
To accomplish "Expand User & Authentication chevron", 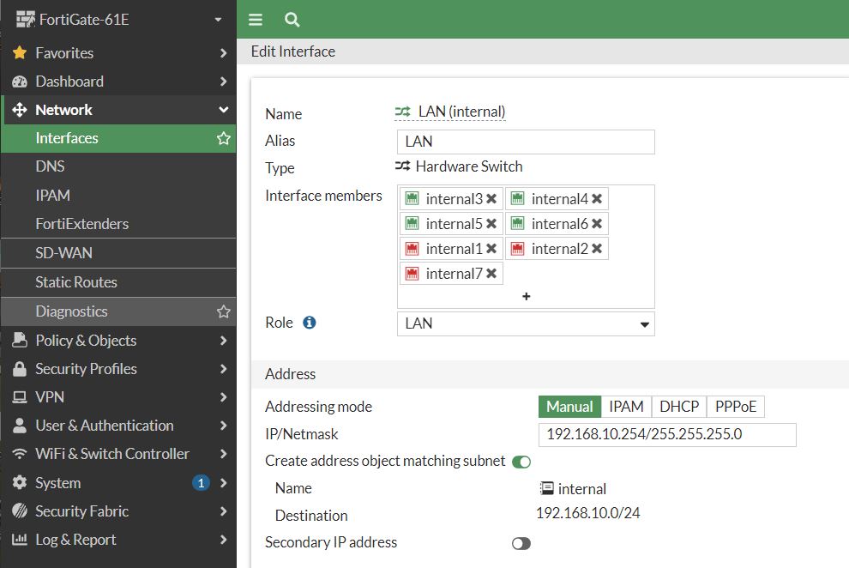I will click(223, 426).
